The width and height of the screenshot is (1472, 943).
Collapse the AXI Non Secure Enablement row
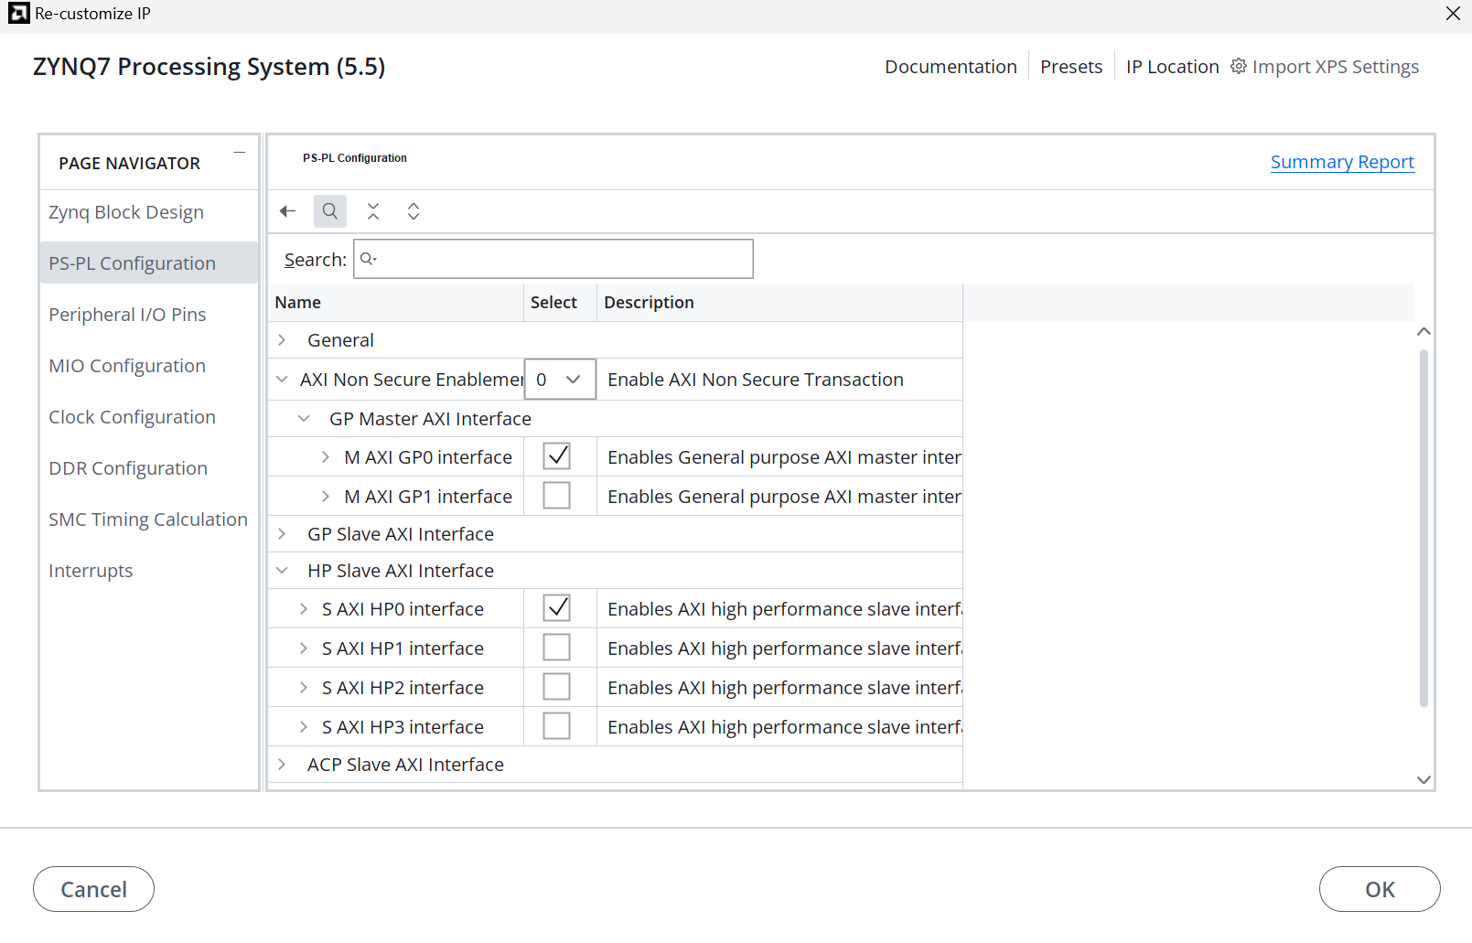coord(282,379)
